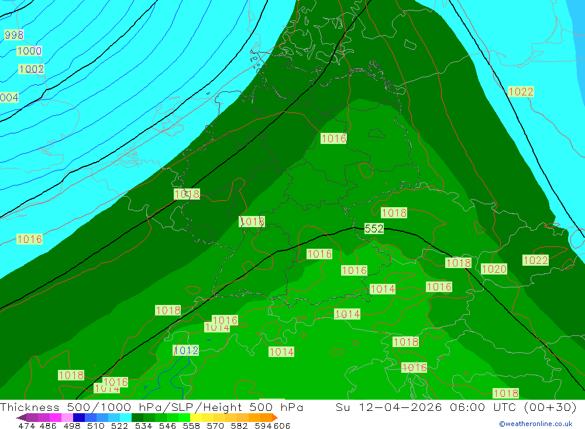The image size is (585, 429).
Task: Click the 998 isobar label
Action: [x=14, y=35]
